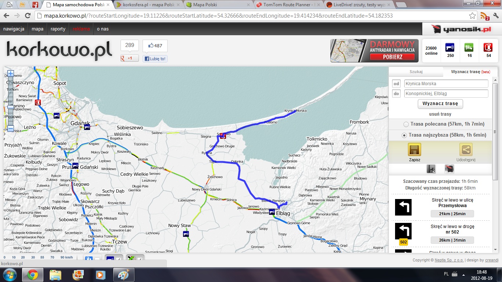The height and width of the screenshot is (282, 502).
Task: Click the red accident marker near Barniewice
Action: point(37,102)
